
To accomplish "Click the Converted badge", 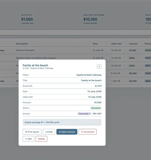I will (84, 113).
